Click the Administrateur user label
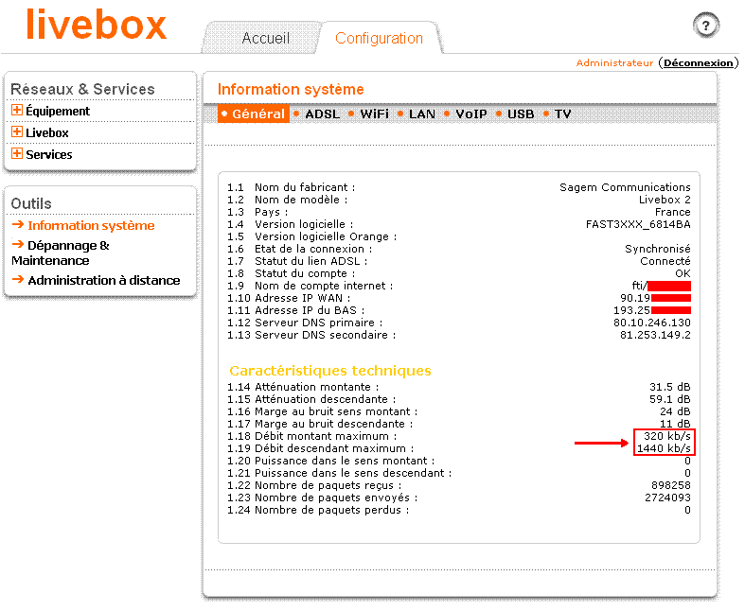This screenshot has width=745, height=611. [x=614, y=62]
